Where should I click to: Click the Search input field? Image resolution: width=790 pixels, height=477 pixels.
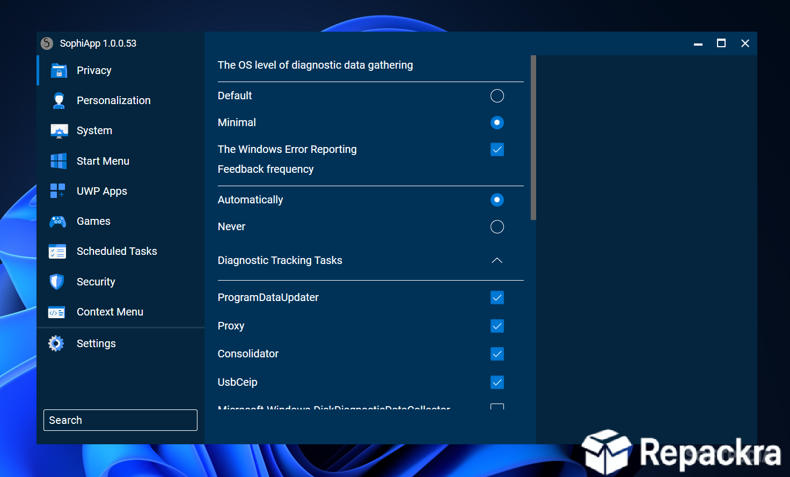click(120, 420)
